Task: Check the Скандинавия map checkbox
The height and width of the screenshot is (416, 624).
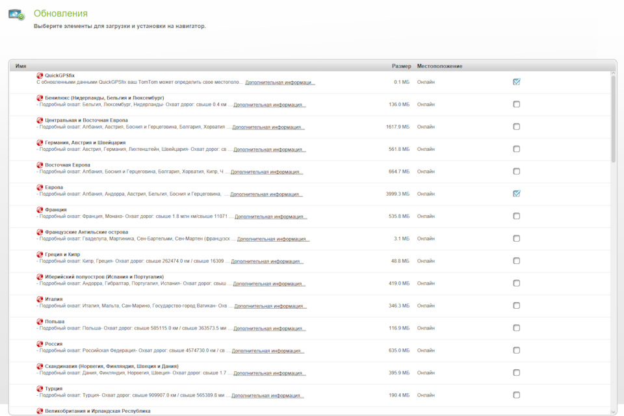Action: tap(516, 372)
